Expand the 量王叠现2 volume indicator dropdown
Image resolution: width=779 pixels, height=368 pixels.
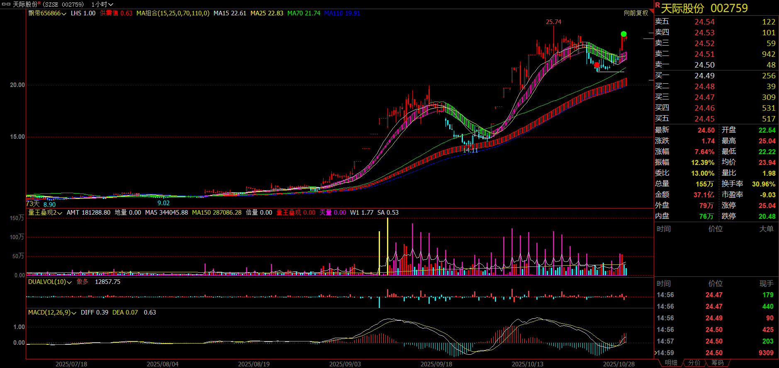tap(45, 213)
